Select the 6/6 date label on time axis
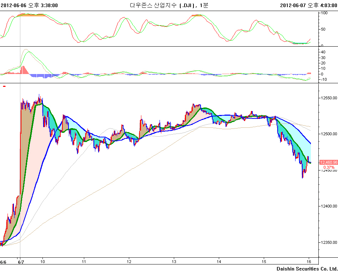 [x=4, y=262]
